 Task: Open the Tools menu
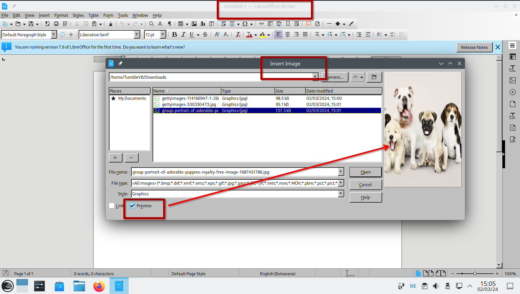click(123, 15)
